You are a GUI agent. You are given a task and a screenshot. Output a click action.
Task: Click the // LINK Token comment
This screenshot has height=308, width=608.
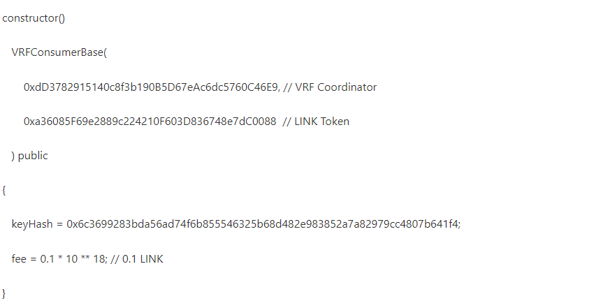[x=316, y=122]
